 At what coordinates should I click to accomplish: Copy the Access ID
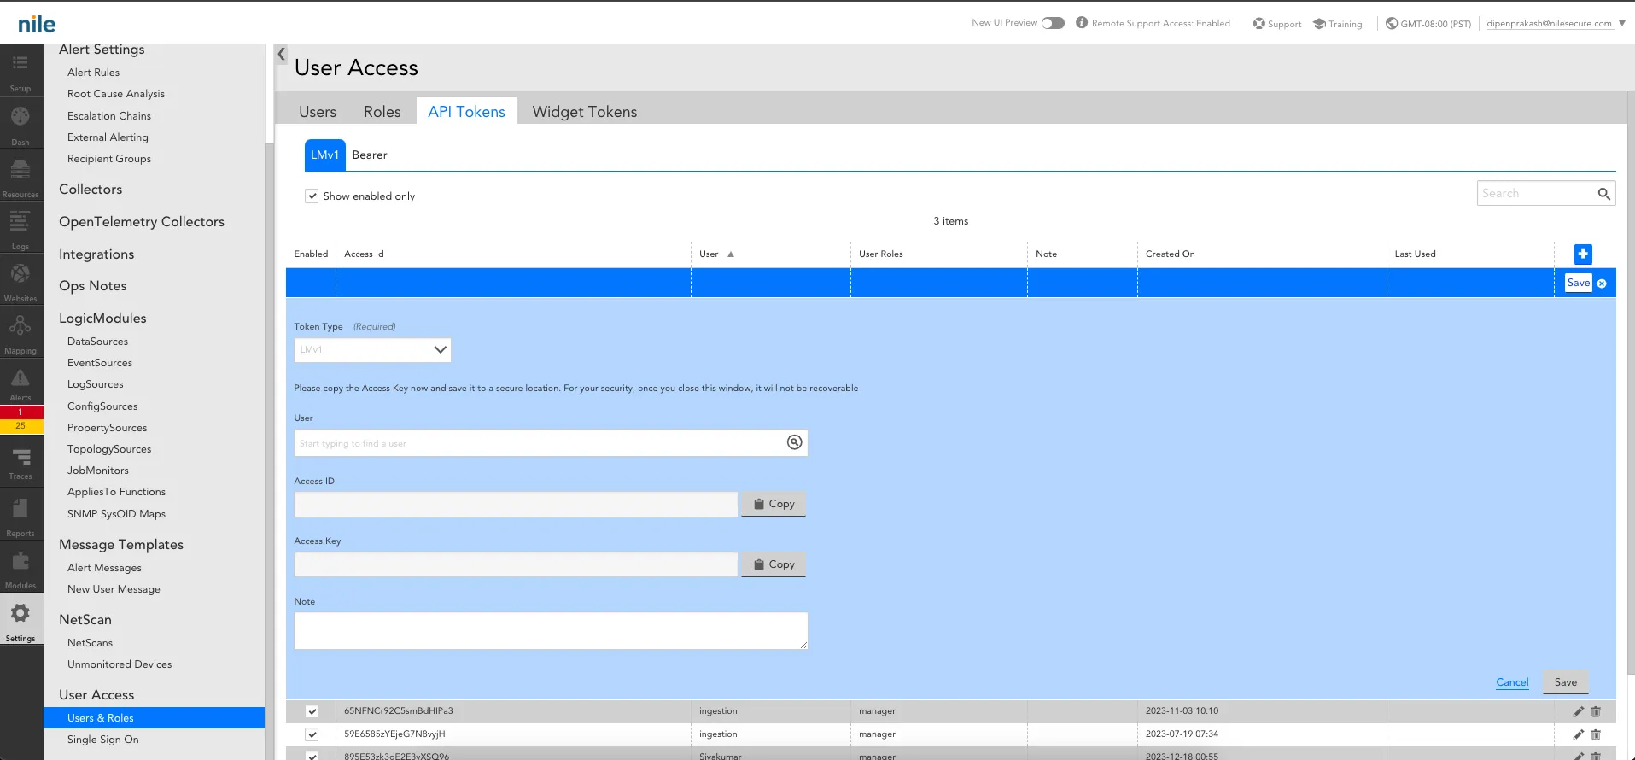pyautogui.click(x=774, y=504)
